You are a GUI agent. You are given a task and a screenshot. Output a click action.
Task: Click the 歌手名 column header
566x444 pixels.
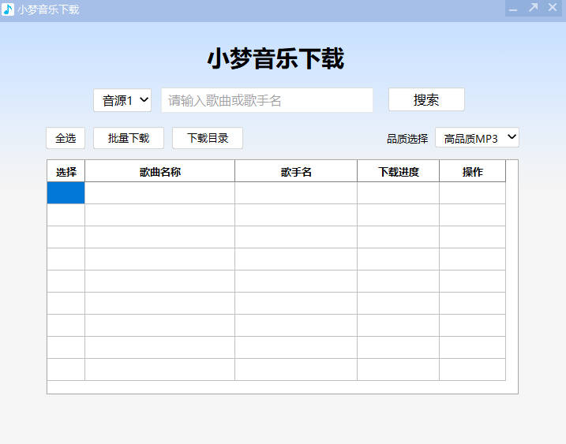coord(296,171)
